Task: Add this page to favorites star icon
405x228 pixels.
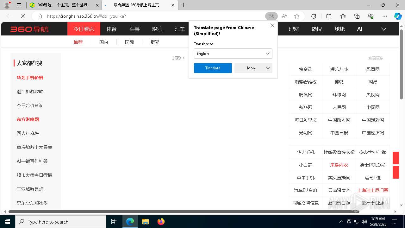Action: coord(296,16)
